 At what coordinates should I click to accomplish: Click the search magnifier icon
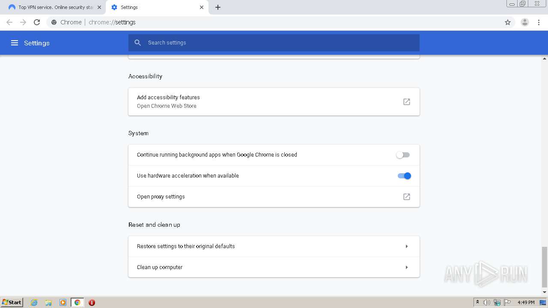pos(137,43)
